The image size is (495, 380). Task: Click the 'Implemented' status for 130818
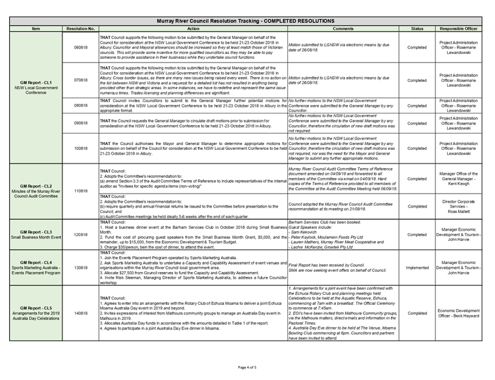click(x=417, y=268)
